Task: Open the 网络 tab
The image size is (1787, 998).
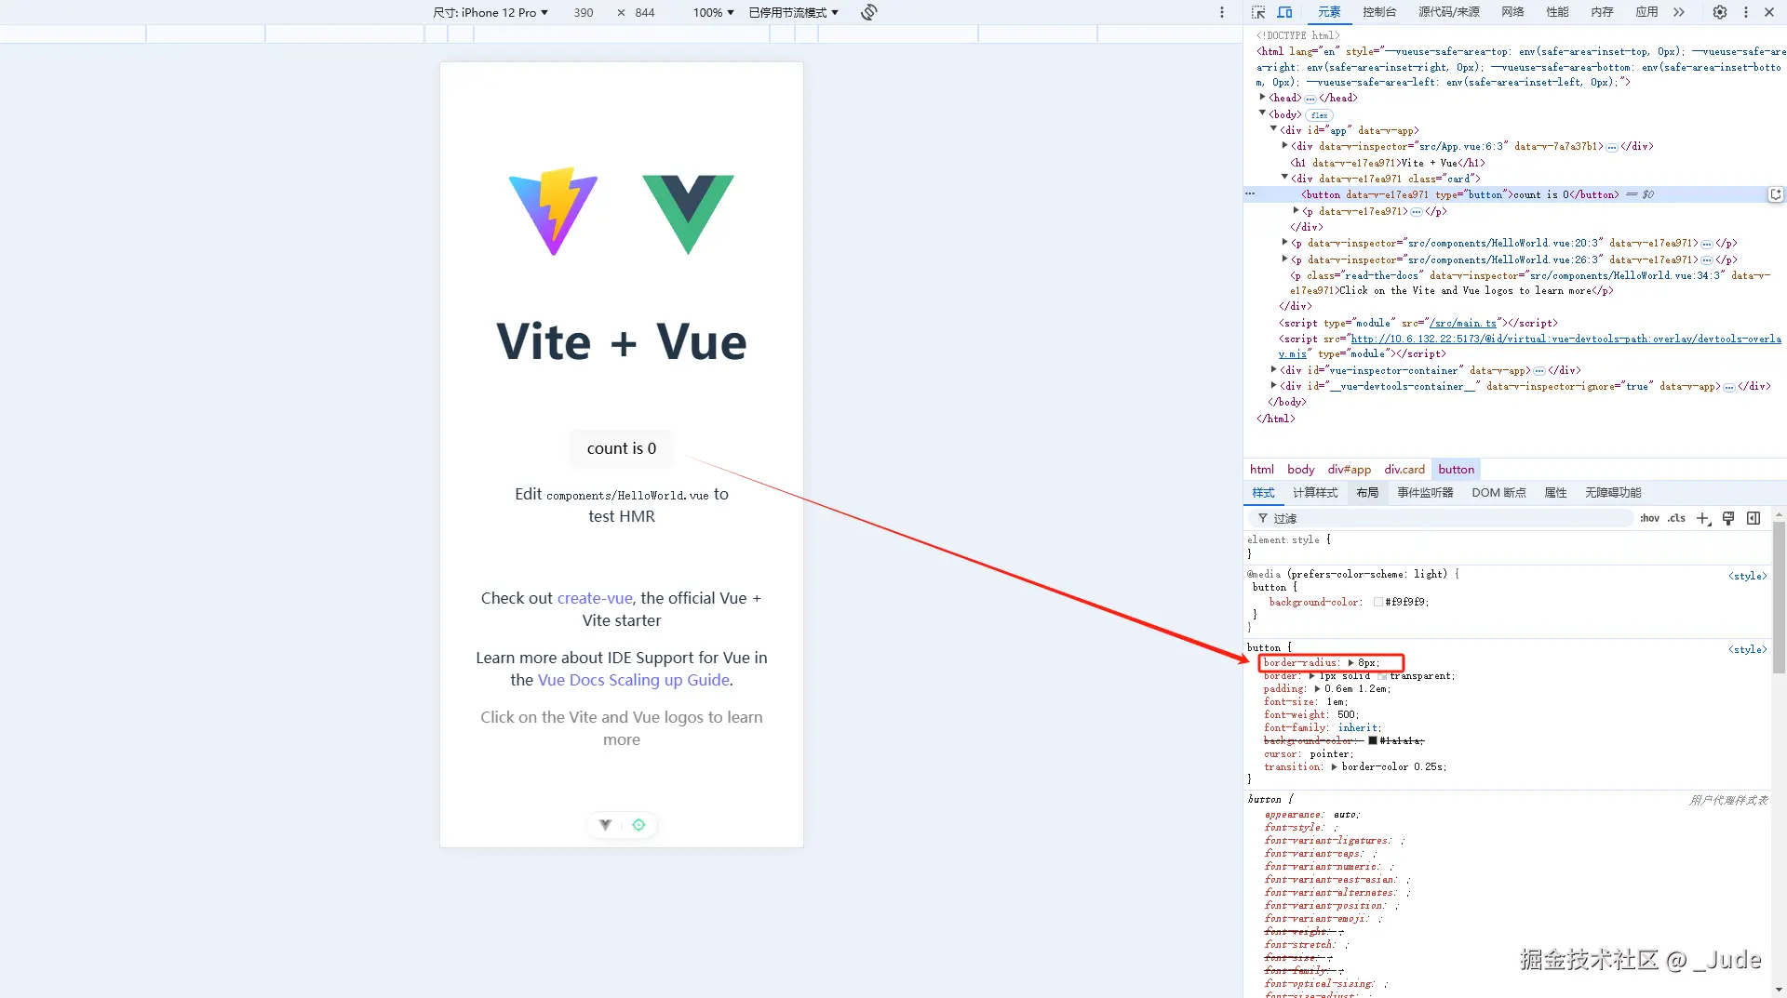Action: 1512,12
